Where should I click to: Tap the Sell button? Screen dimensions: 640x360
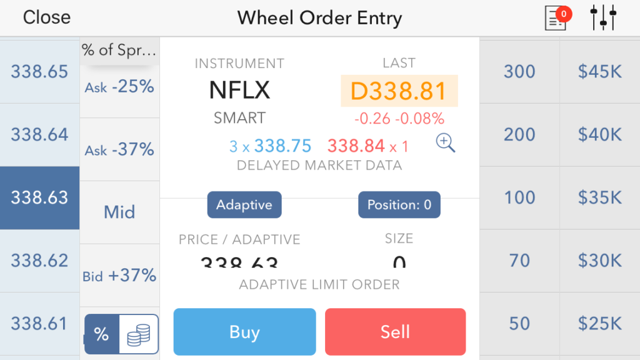[x=395, y=332]
